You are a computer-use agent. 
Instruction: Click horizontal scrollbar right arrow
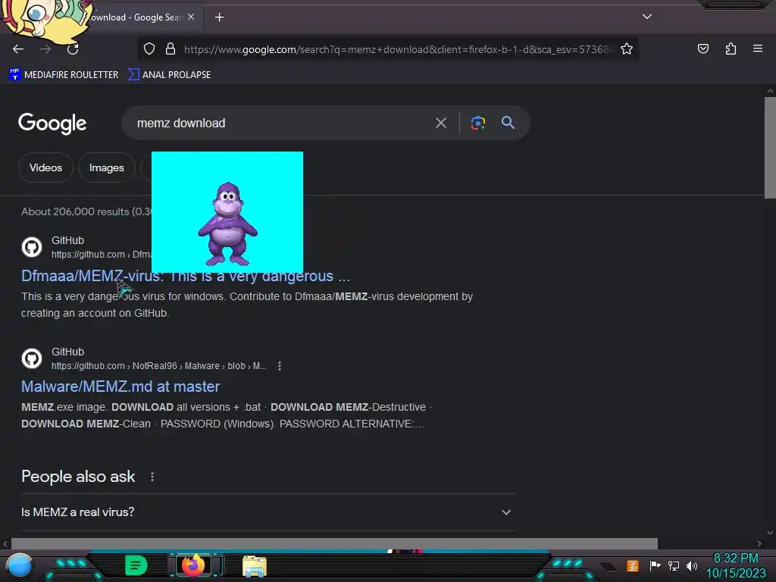[x=759, y=543]
